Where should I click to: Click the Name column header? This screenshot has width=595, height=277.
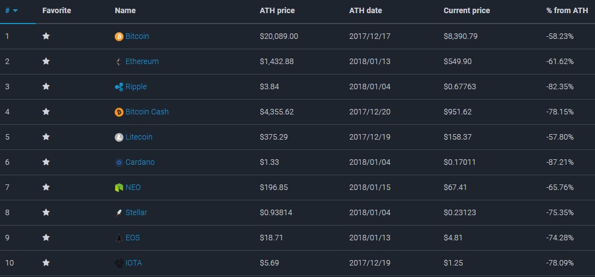[x=125, y=10]
